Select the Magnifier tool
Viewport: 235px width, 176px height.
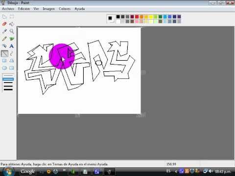(11, 31)
